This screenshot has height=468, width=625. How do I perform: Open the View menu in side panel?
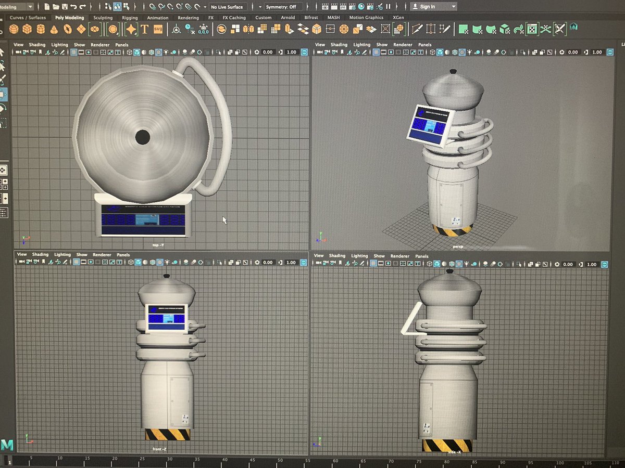point(319,256)
